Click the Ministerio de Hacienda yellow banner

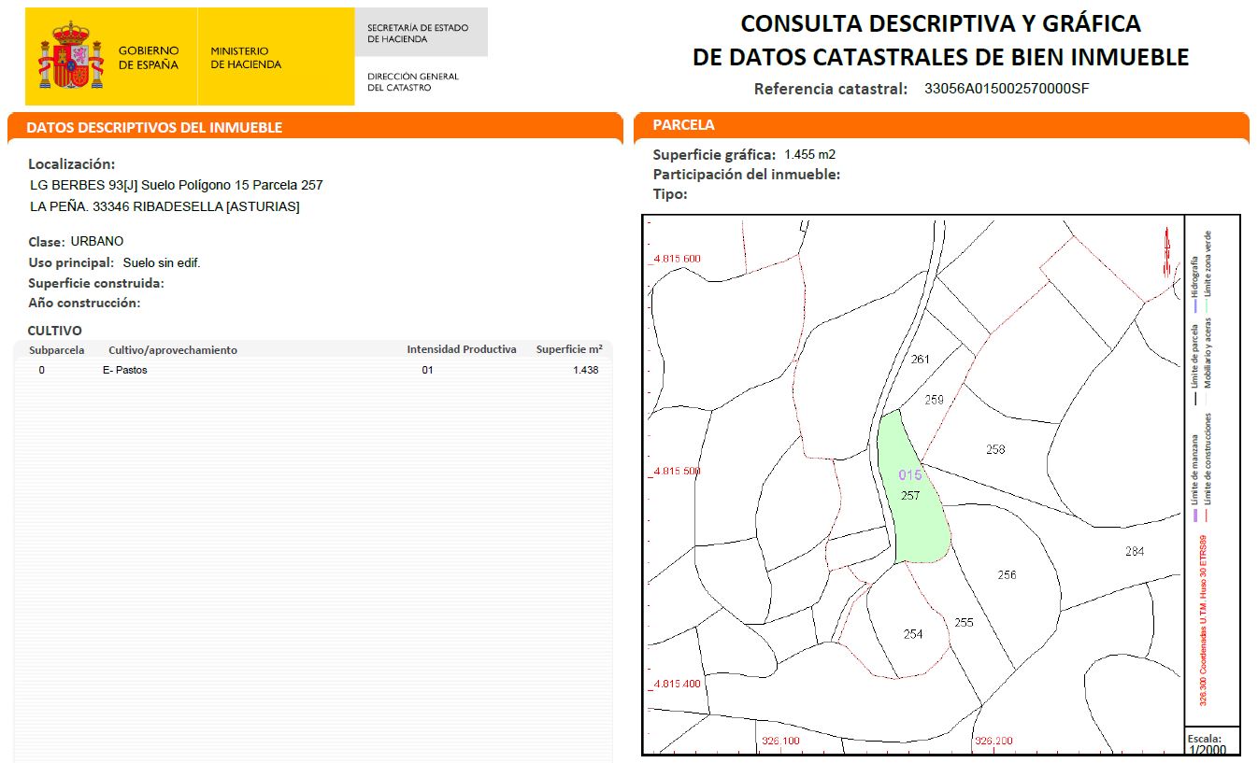pyautogui.click(x=276, y=57)
